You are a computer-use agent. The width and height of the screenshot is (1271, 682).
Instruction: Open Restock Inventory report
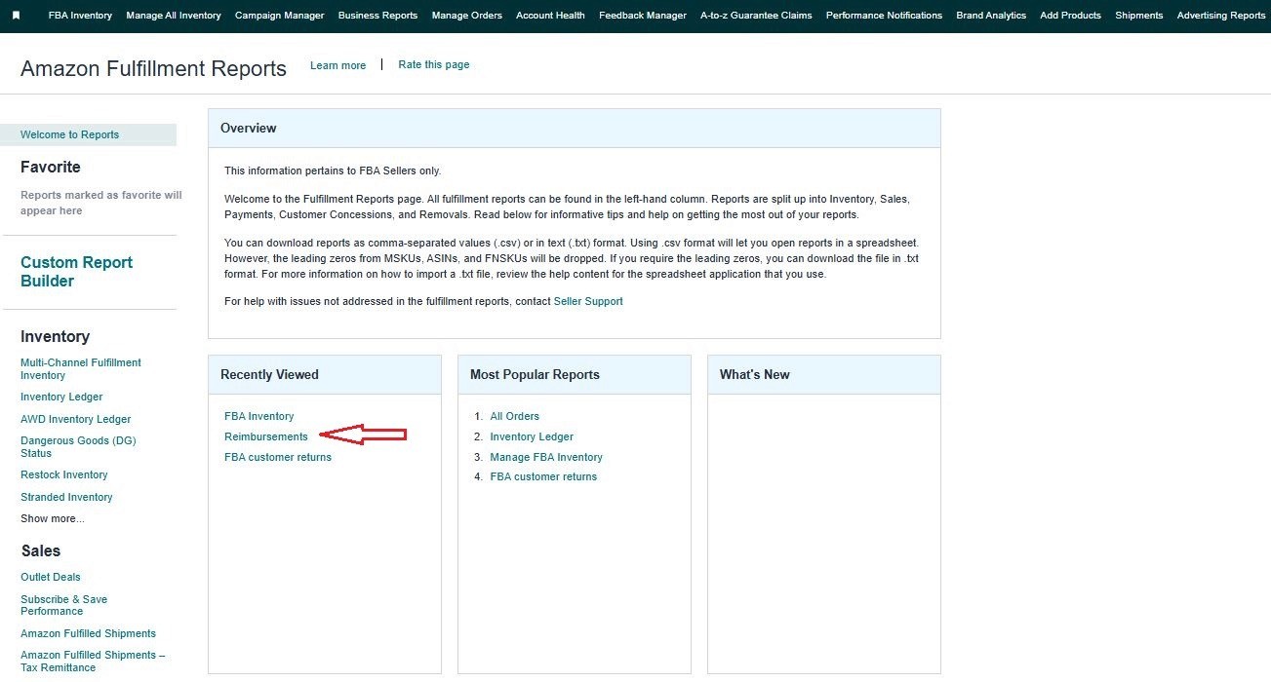point(64,474)
